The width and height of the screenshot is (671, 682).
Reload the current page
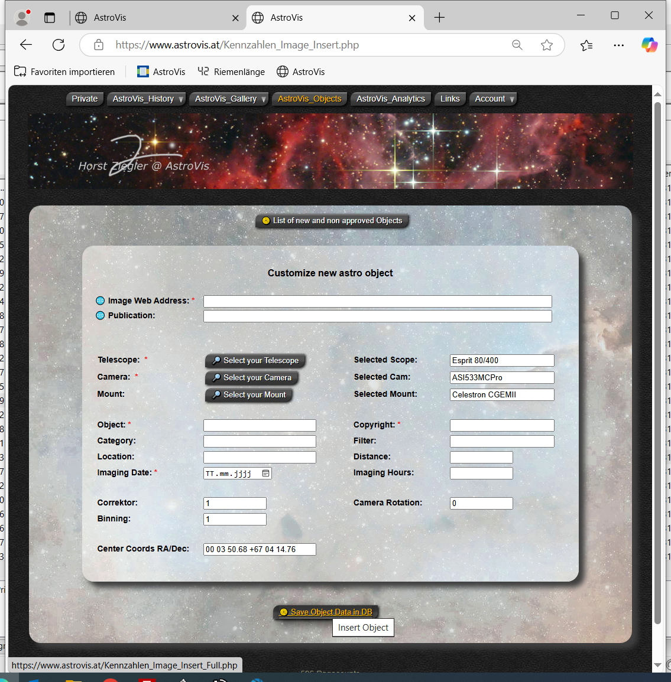(x=59, y=45)
